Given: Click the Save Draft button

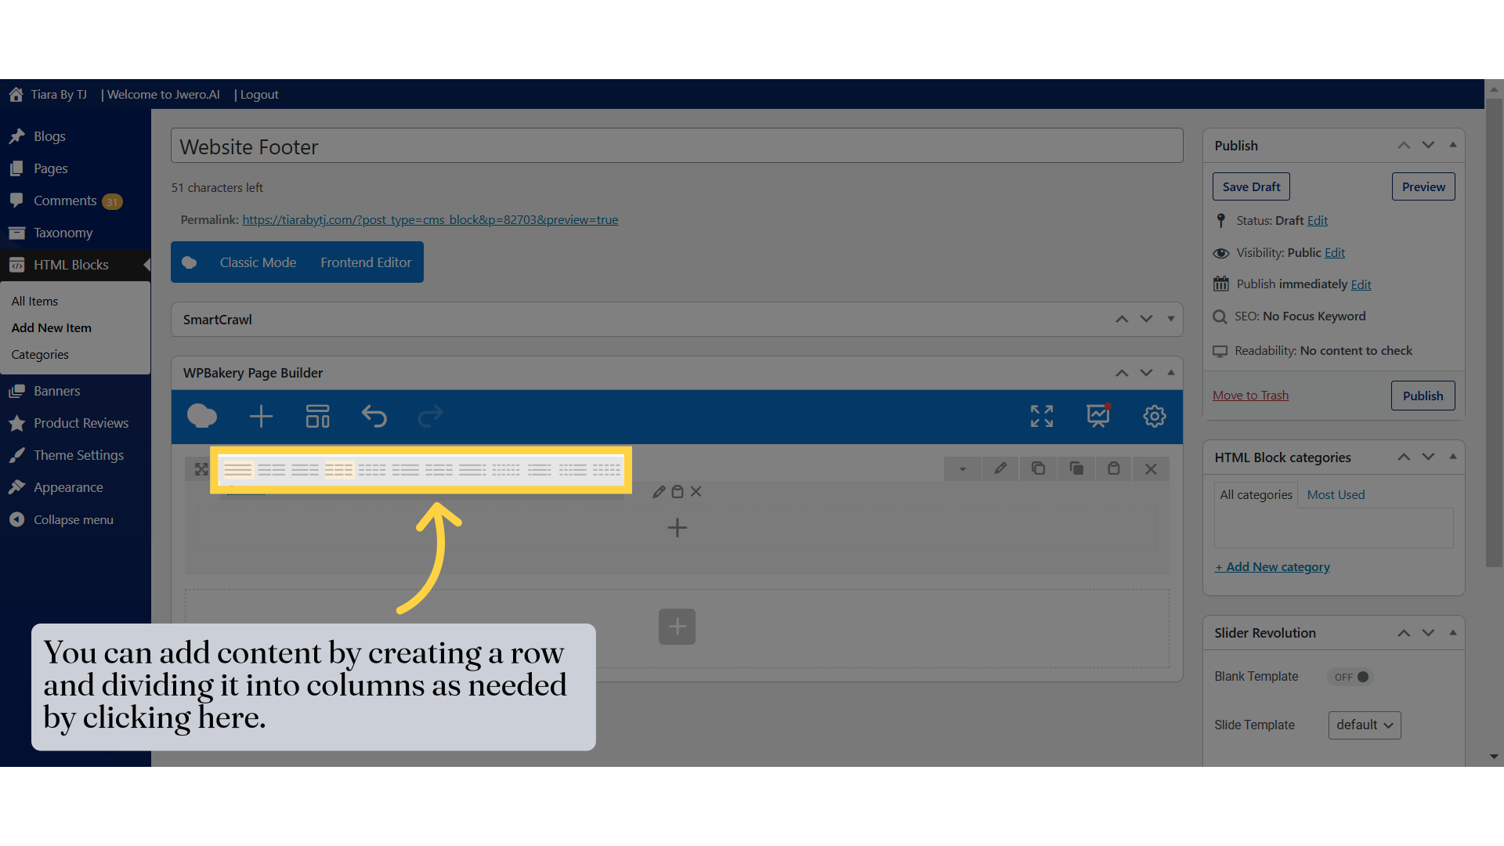Looking at the screenshot, I should [x=1251, y=186].
